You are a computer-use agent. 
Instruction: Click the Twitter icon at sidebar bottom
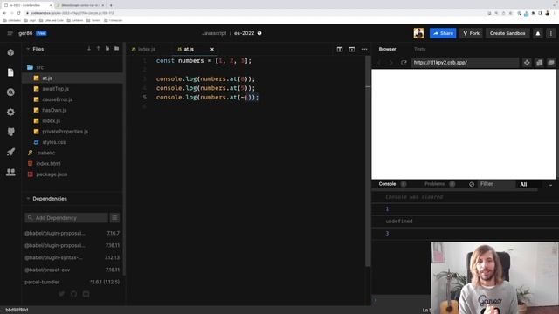(62, 294)
